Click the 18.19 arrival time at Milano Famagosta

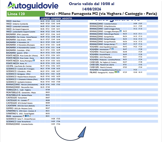[x=140, y=72]
